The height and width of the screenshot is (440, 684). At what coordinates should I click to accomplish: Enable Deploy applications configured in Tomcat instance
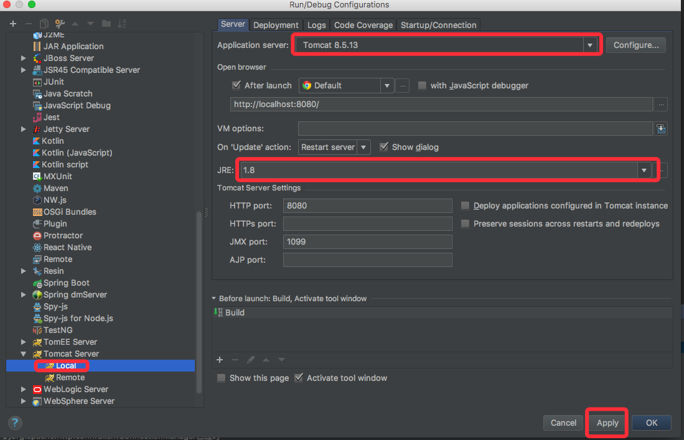point(466,205)
